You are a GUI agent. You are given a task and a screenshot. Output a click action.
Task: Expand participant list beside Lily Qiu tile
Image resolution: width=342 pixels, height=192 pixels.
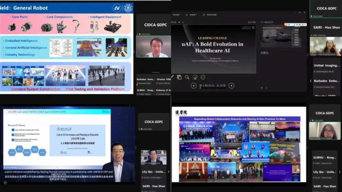point(169,172)
